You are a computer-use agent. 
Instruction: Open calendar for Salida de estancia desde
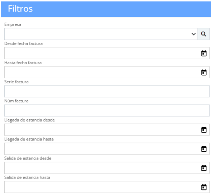pos(204,168)
